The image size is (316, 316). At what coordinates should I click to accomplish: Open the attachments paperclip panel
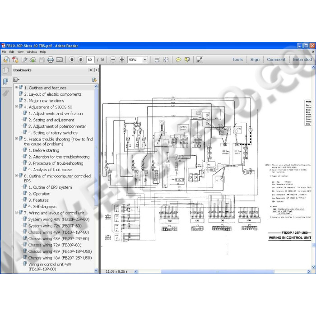click(x=5, y=93)
